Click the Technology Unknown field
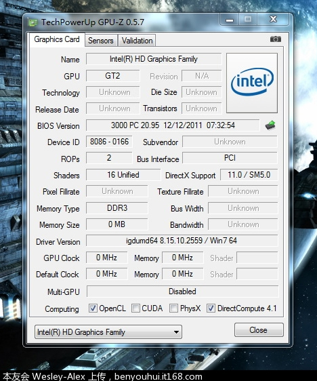The height and width of the screenshot is (381, 317). pos(112,92)
